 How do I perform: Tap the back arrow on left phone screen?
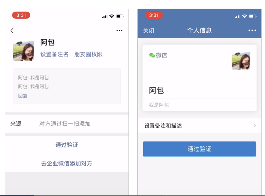tap(12, 31)
